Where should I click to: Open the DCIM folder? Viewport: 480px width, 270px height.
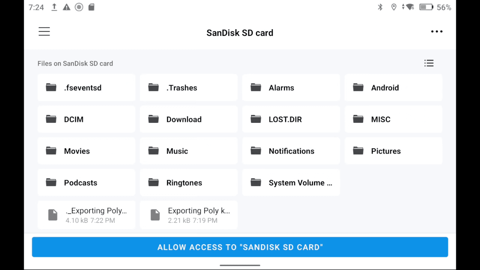tap(86, 119)
